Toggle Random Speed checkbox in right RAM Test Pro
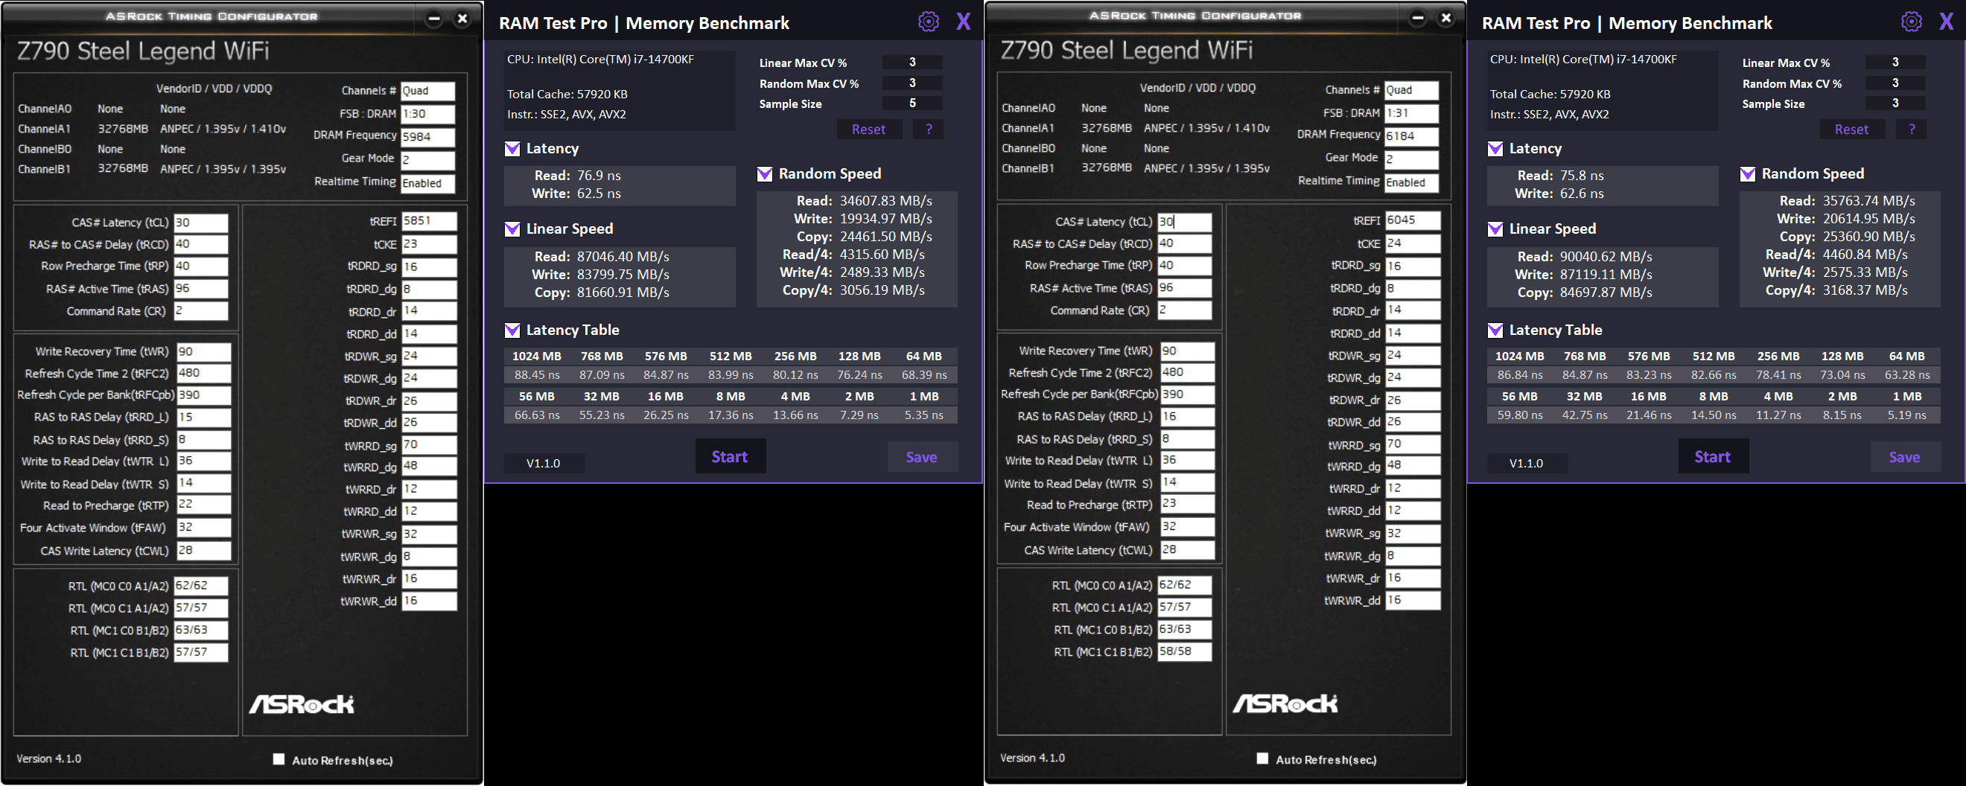Viewport: 1966px width, 786px height. tap(1747, 174)
